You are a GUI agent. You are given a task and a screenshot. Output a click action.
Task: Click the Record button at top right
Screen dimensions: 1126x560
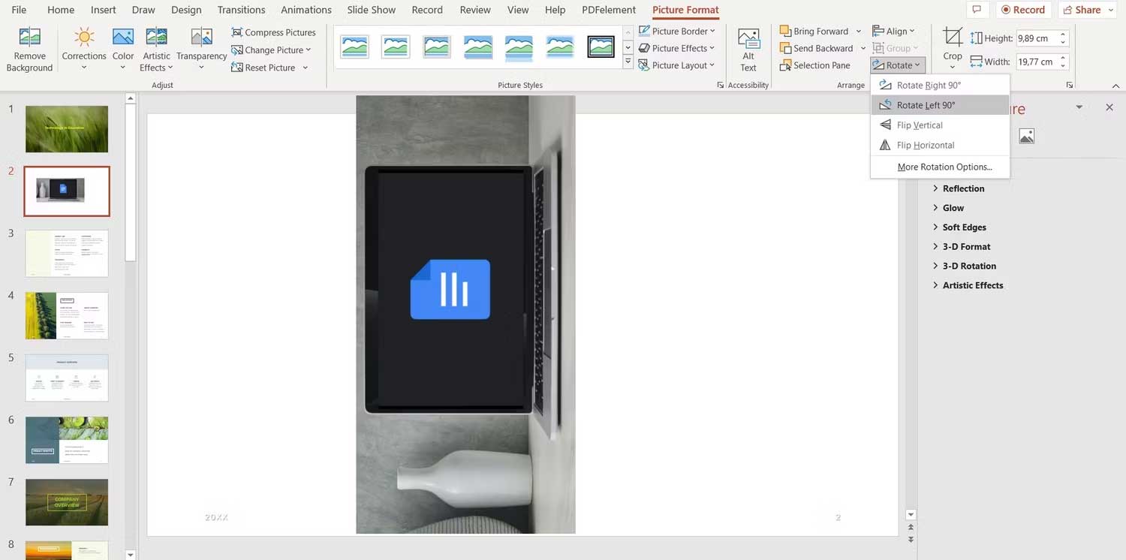(x=1022, y=10)
